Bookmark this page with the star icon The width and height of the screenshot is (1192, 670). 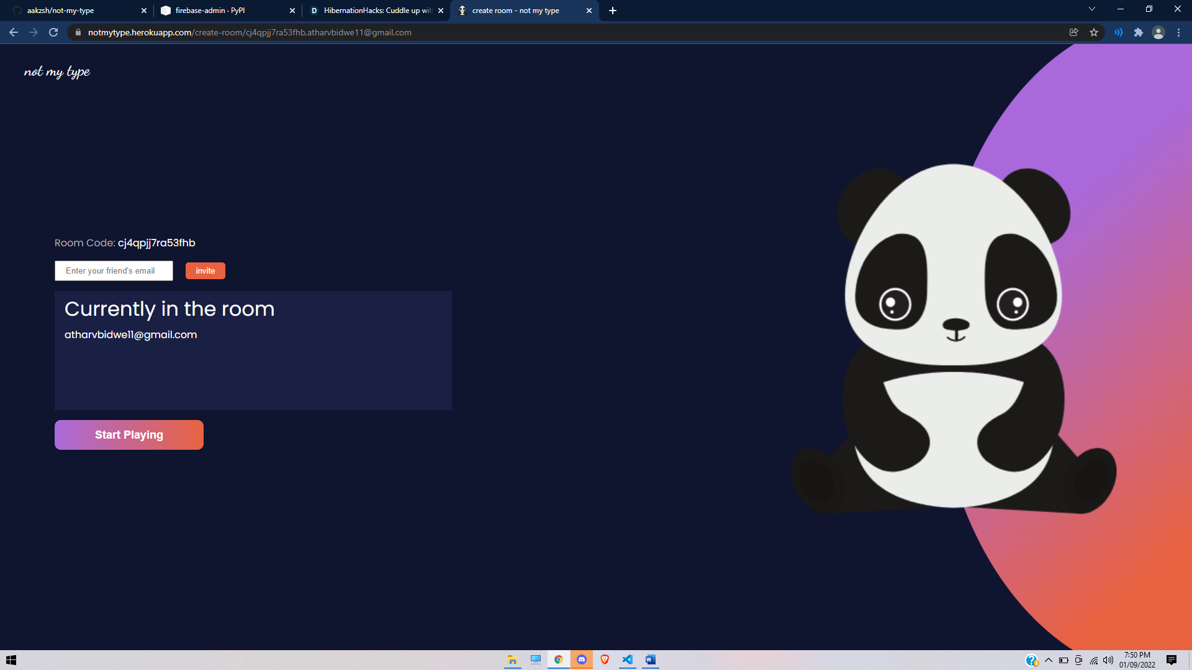click(1094, 32)
